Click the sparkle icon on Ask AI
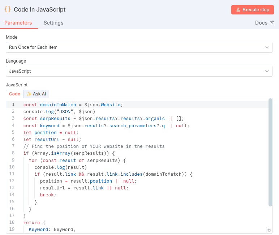This screenshot has height=235, width=279. [x=29, y=94]
